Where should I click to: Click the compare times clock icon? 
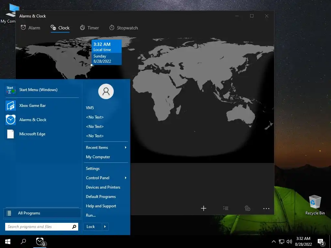(247, 208)
